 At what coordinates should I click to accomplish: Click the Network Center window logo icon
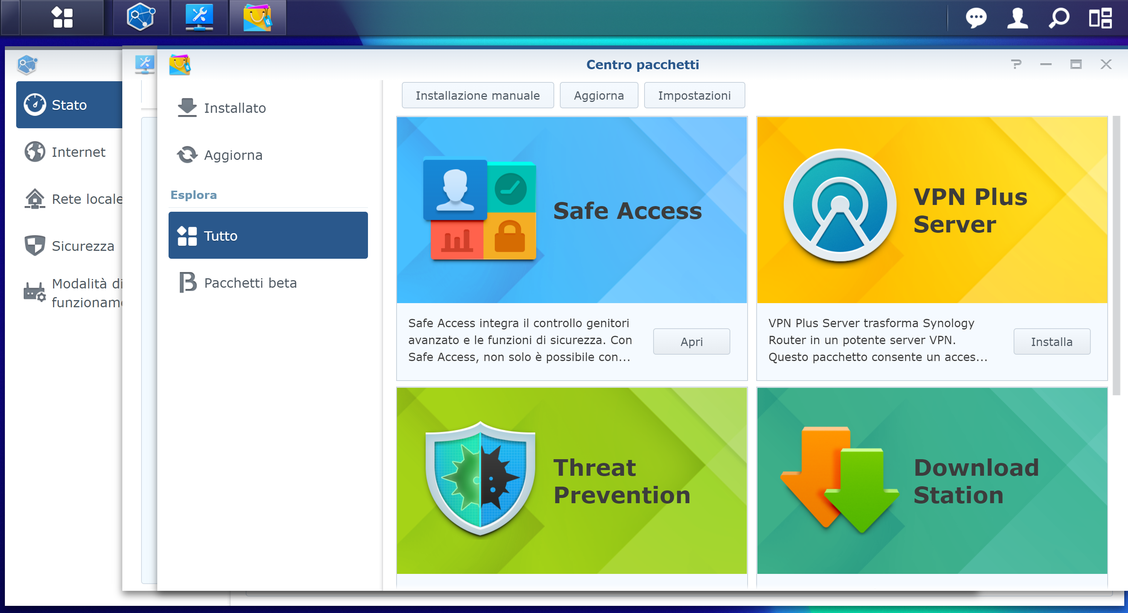pos(27,65)
